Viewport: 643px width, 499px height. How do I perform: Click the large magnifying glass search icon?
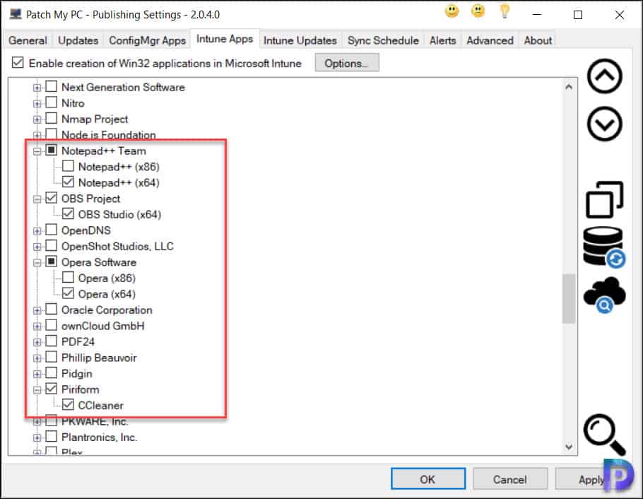[x=604, y=434]
